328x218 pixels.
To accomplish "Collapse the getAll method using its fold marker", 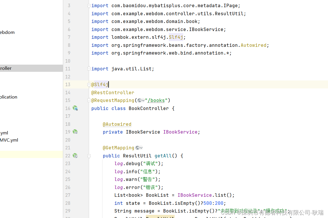I will tap(89, 156).
